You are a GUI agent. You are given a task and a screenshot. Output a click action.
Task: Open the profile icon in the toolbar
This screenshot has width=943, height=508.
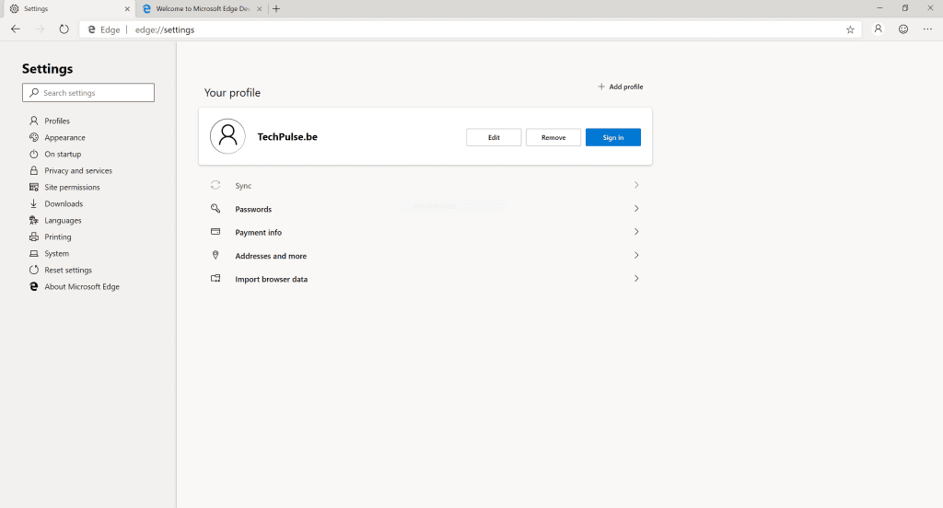point(878,29)
